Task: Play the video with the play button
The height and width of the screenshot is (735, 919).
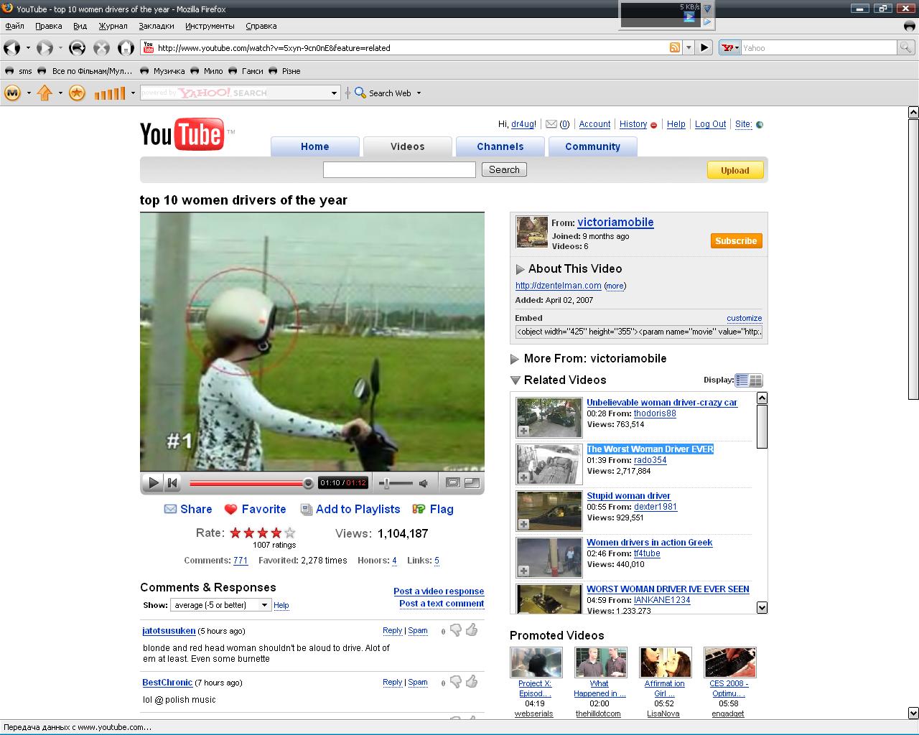Action: click(153, 483)
